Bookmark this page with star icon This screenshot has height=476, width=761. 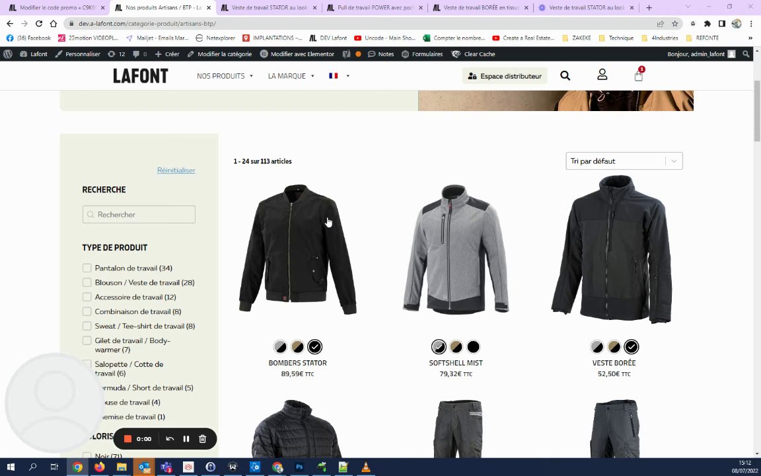(x=674, y=23)
